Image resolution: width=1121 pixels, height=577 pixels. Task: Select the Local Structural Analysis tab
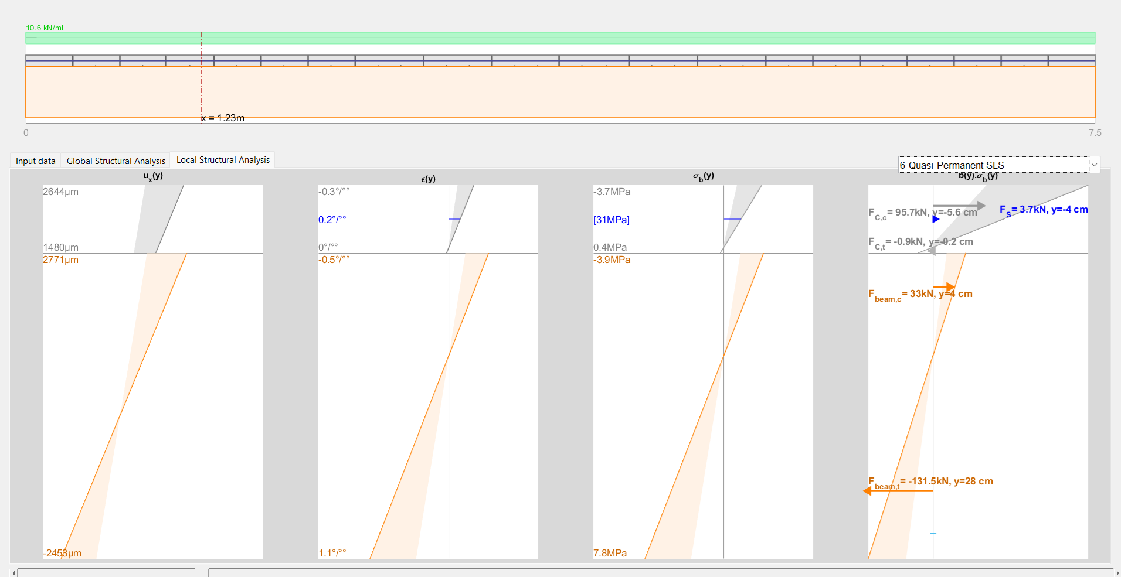pyautogui.click(x=223, y=160)
